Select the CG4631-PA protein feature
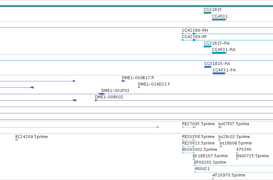Screen dimensions: 273x180 tap(224, 70)
